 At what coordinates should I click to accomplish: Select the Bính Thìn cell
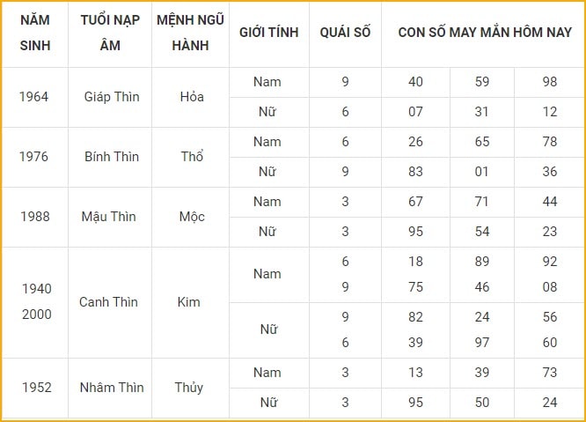(x=112, y=157)
